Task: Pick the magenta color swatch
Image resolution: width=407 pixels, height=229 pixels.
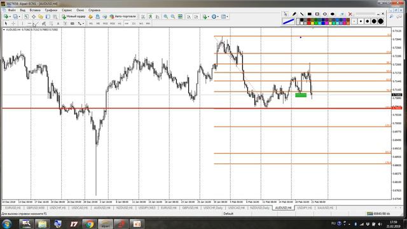Action: [326, 23]
